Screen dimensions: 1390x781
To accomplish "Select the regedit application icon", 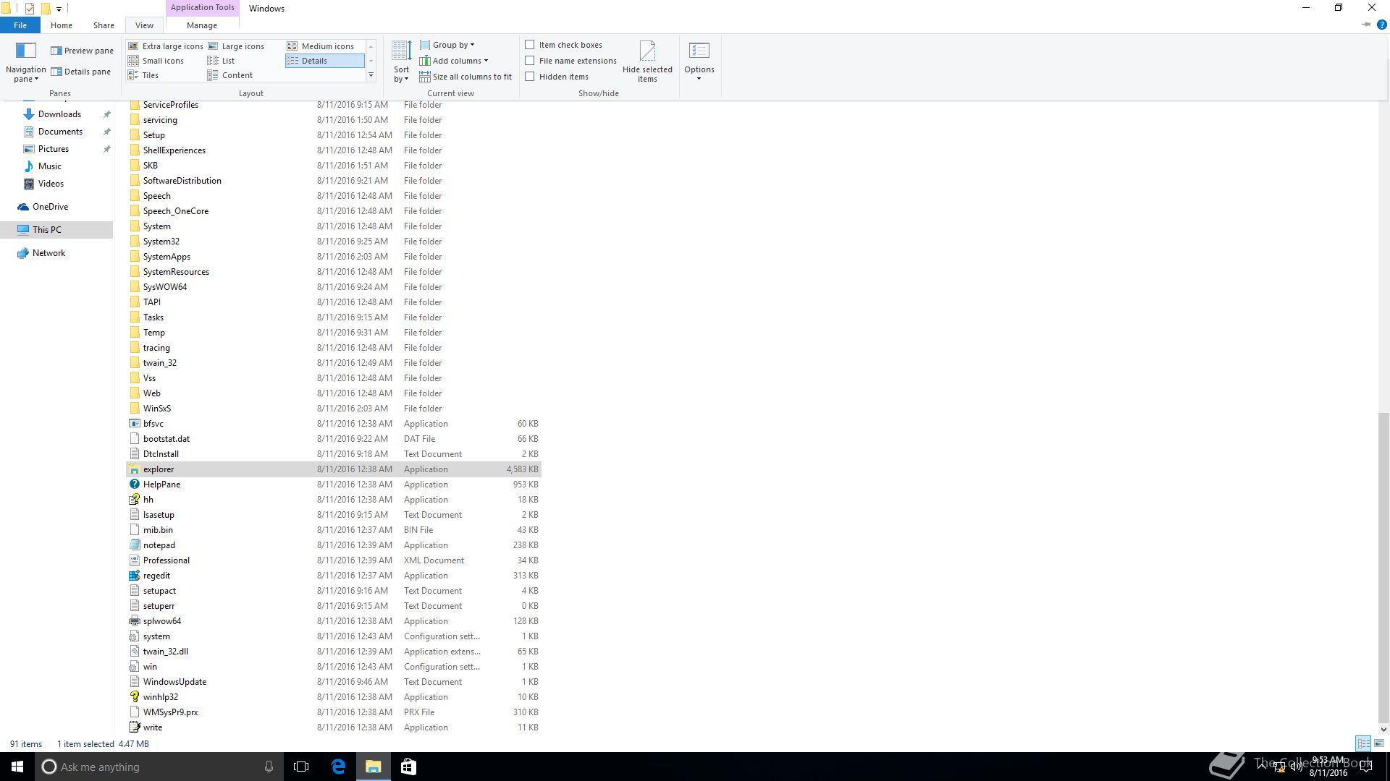I will (134, 576).
